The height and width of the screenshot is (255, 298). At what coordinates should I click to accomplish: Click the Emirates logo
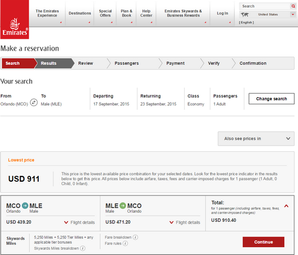(x=15, y=20)
